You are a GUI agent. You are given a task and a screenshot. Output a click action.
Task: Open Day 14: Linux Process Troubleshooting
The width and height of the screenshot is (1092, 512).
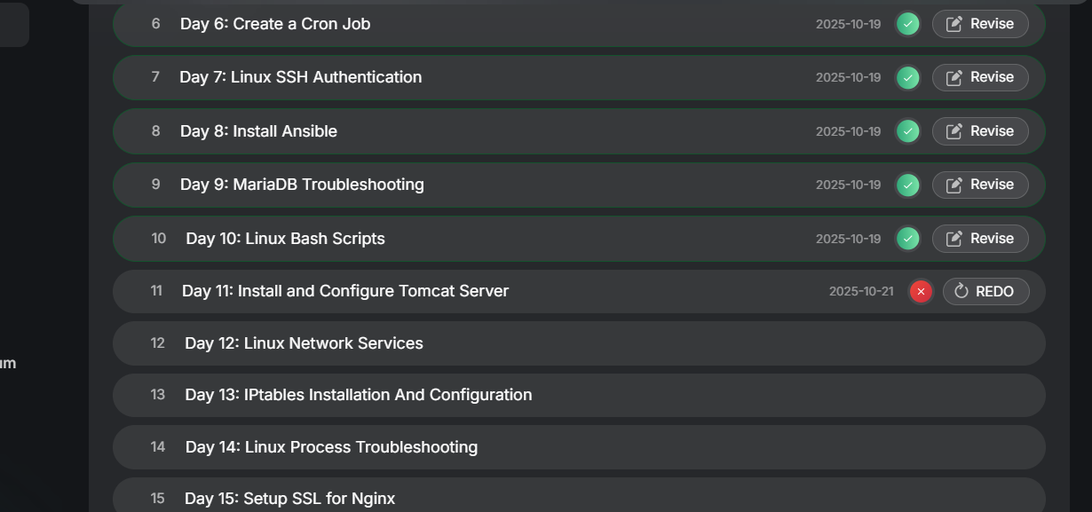(x=331, y=447)
